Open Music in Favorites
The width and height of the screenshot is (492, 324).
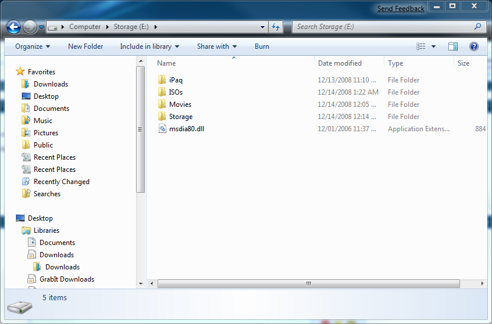pos(43,121)
